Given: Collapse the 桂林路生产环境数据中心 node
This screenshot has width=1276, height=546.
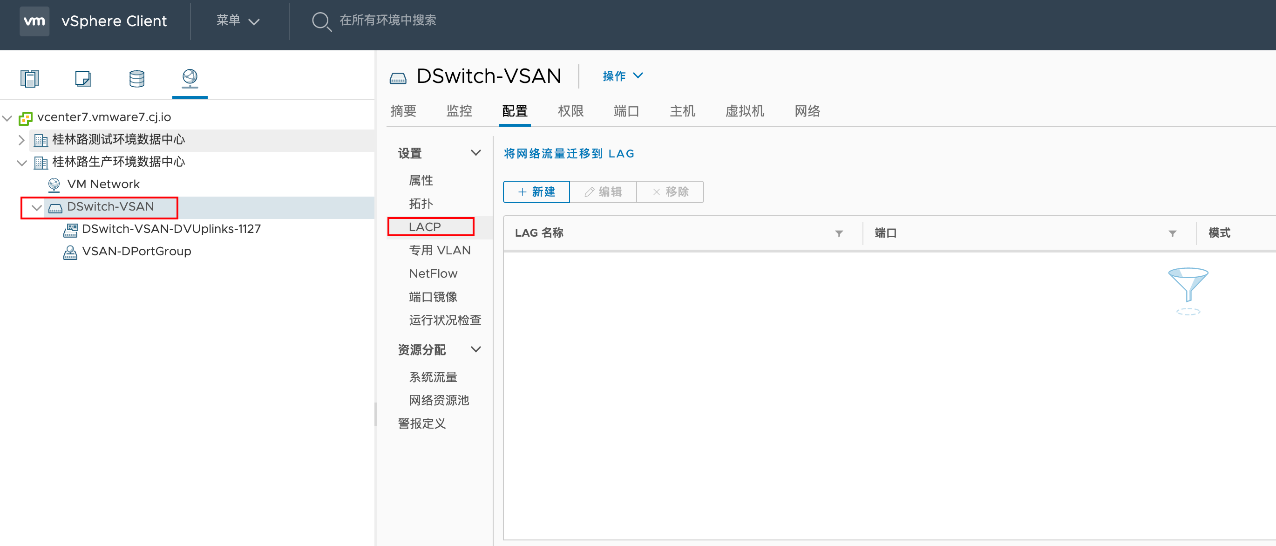Looking at the screenshot, I should pos(21,163).
